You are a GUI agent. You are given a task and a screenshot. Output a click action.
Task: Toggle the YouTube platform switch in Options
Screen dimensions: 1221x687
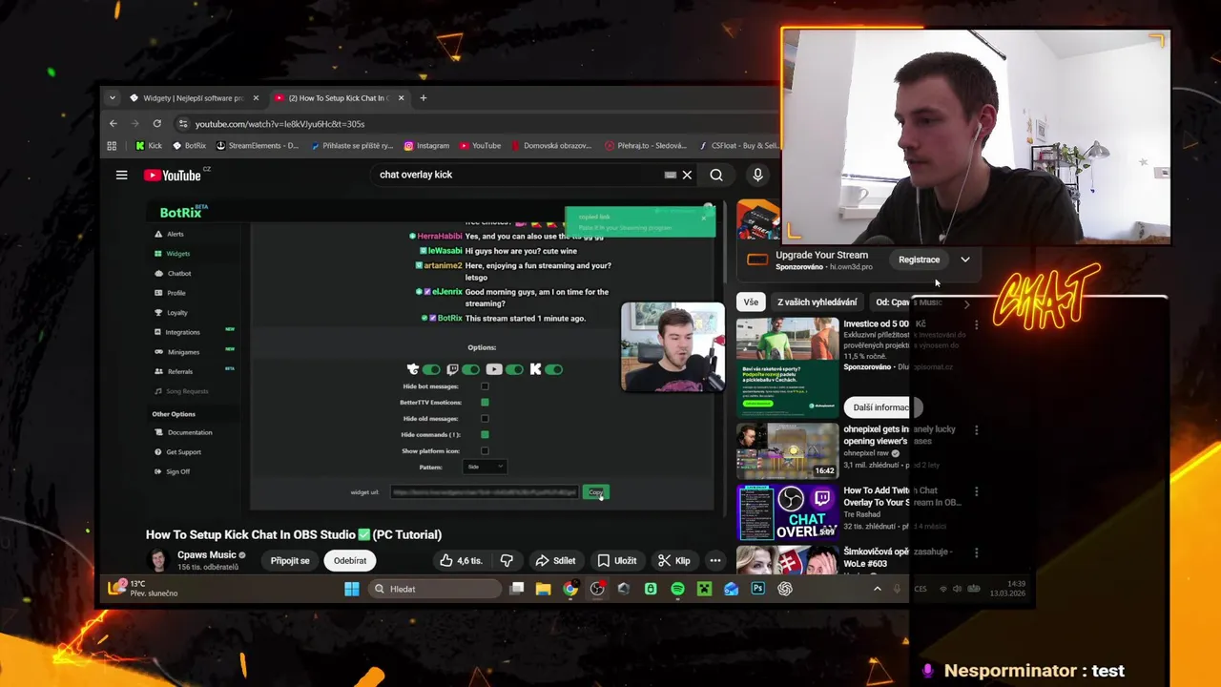click(x=513, y=369)
